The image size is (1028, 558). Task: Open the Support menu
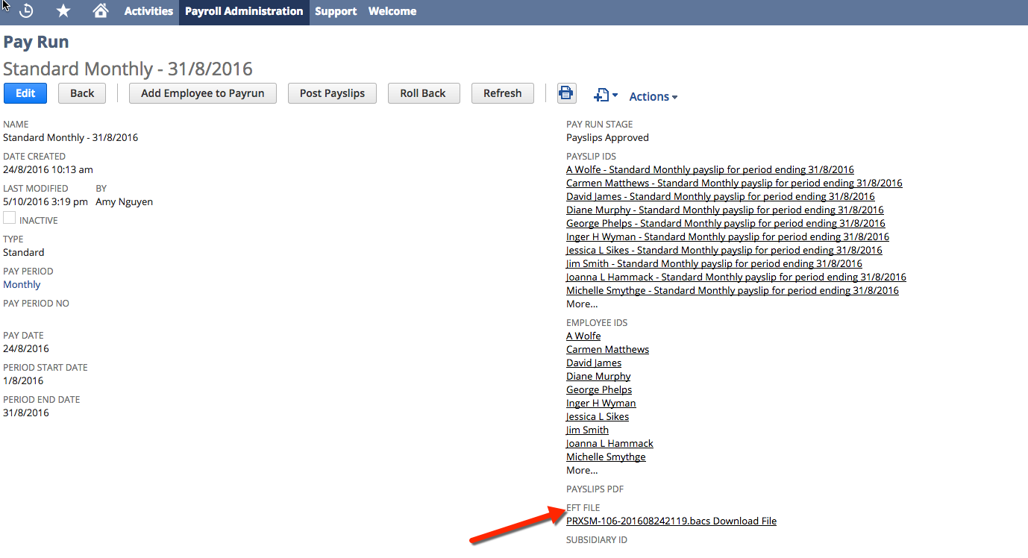click(x=335, y=11)
